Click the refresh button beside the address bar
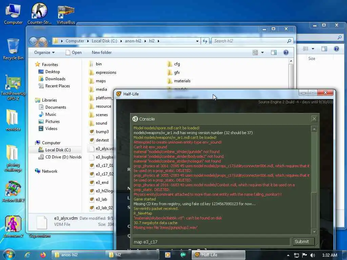Image resolution: width=347 pixels, height=260 pixels. (205, 41)
